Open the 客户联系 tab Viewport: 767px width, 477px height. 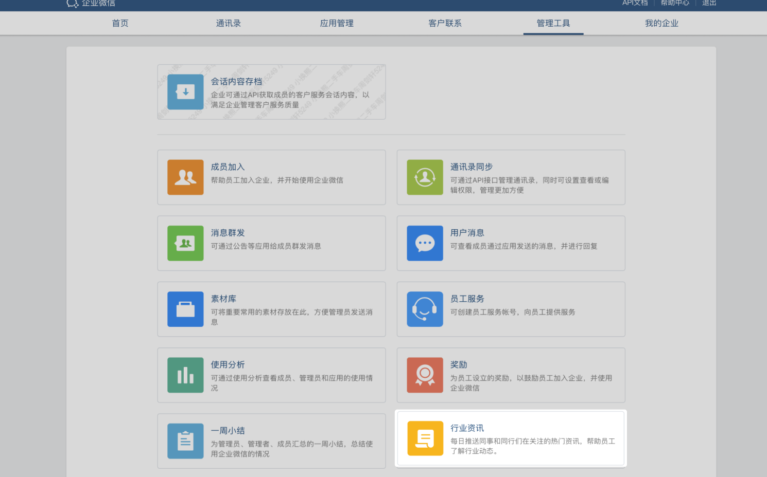click(445, 23)
